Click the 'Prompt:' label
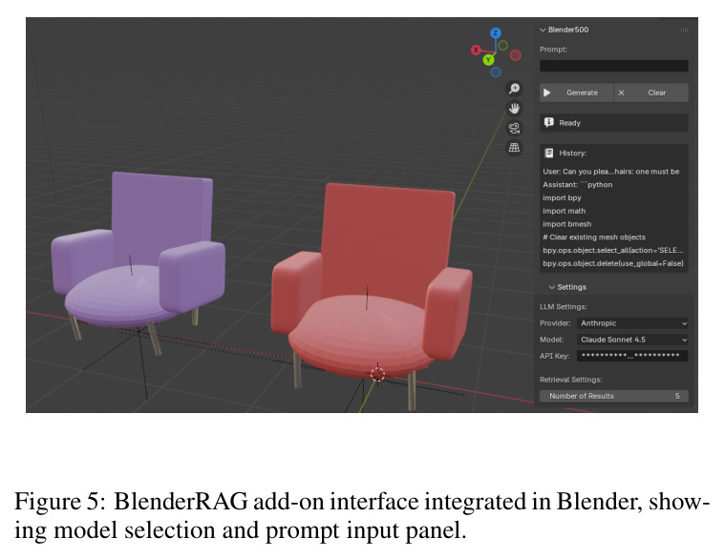Image resolution: width=725 pixels, height=559 pixels. point(553,50)
